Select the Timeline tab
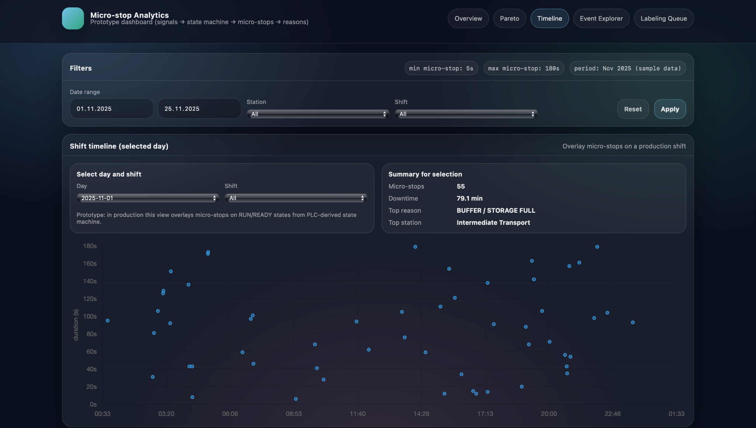Viewport: 756px width, 428px height. tap(549, 18)
